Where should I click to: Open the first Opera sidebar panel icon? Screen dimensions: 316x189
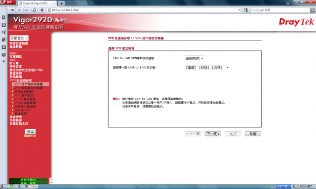click(3, 17)
